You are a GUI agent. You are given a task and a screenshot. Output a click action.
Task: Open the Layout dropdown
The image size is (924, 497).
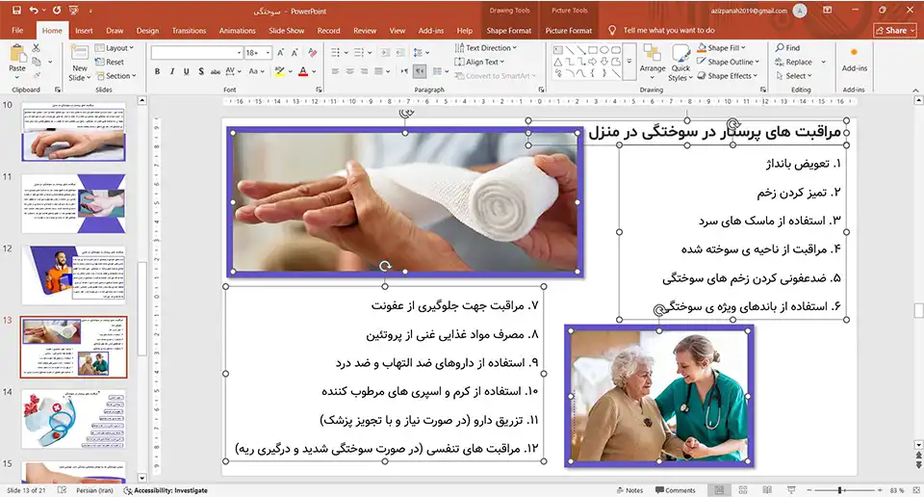pyautogui.click(x=115, y=48)
